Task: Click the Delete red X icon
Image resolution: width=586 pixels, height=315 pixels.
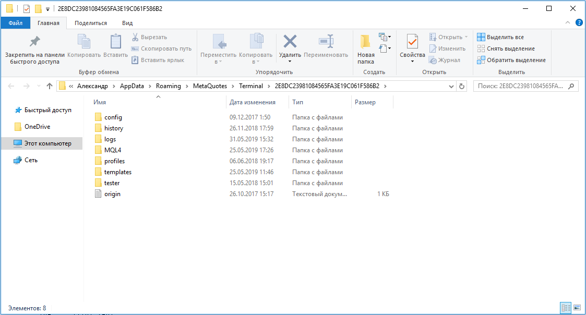Action: tap(290, 42)
